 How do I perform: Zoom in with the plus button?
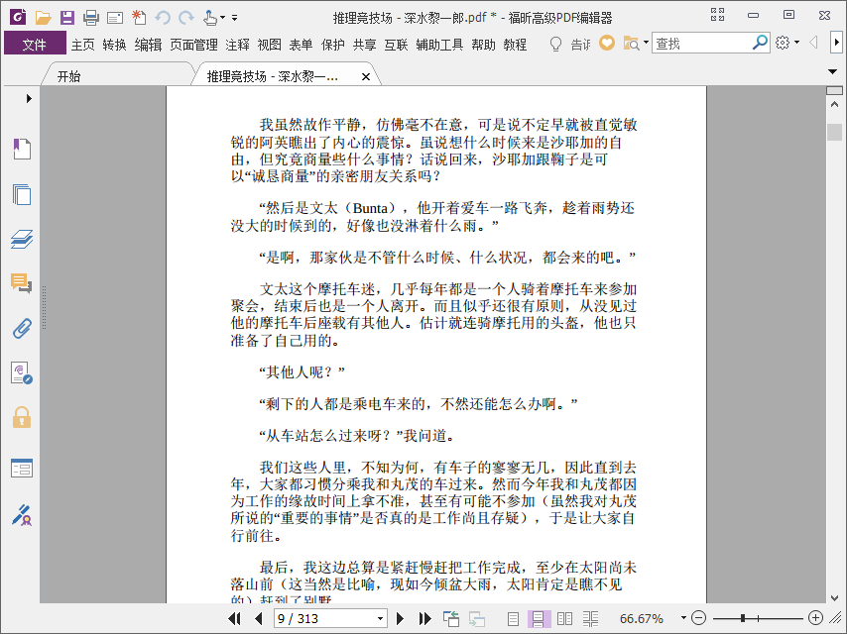point(815,618)
